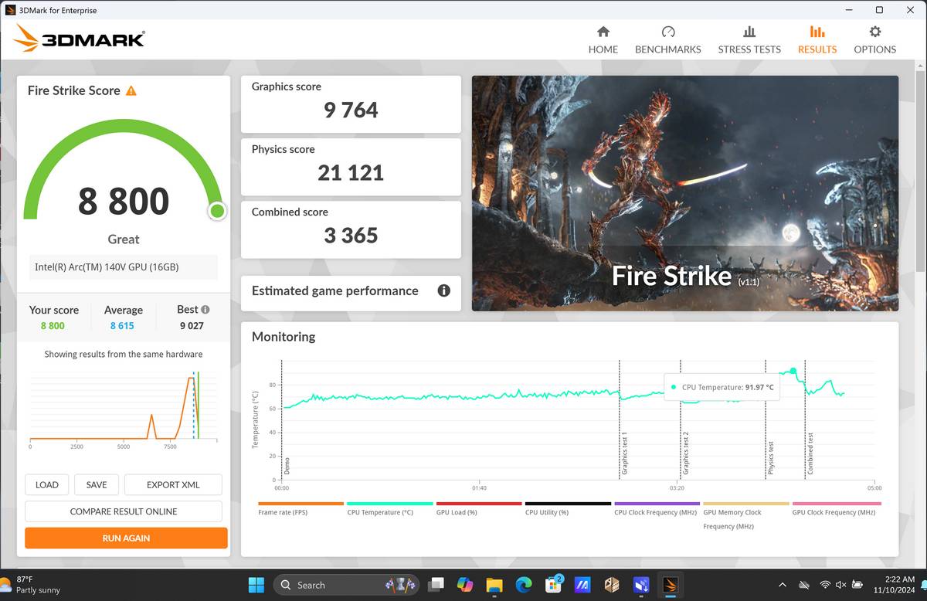Image resolution: width=927 pixels, height=601 pixels.
Task: Open the Windows Start menu
Action: coord(256,585)
